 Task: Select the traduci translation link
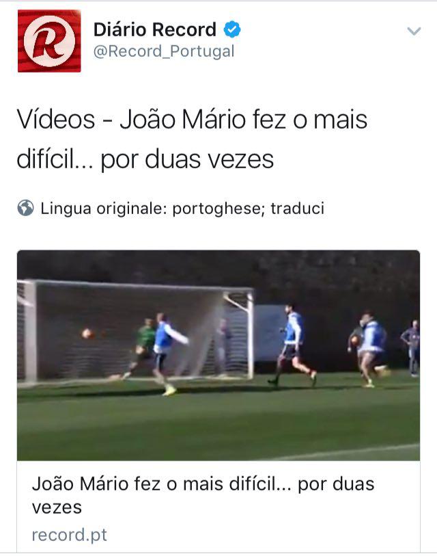pyautogui.click(x=298, y=208)
